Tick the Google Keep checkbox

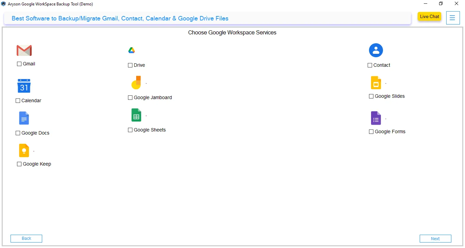19,164
